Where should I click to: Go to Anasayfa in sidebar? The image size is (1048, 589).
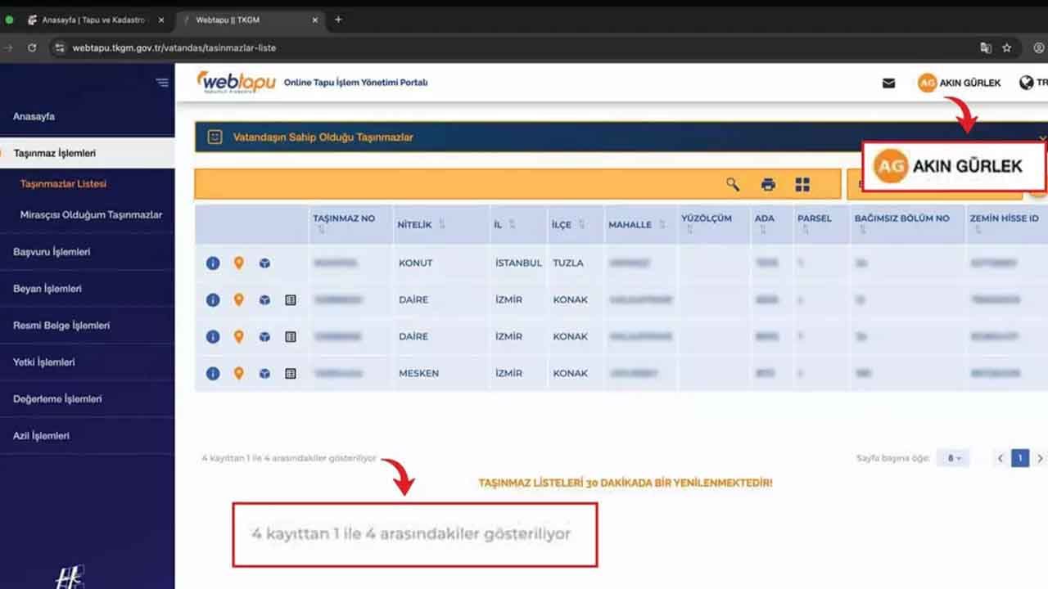pyautogui.click(x=34, y=117)
